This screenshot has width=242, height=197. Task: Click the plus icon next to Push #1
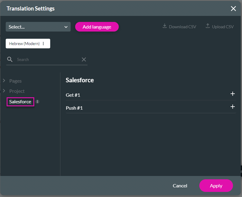(x=233, y=107)
